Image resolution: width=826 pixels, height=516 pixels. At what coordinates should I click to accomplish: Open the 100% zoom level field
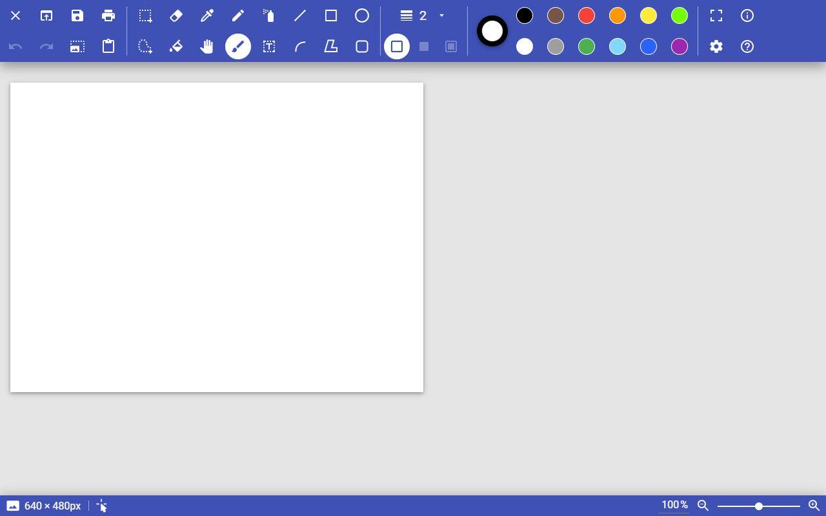(674, 505)
